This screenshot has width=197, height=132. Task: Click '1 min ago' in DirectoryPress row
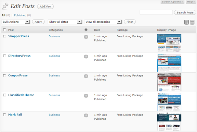click(101, 56)
